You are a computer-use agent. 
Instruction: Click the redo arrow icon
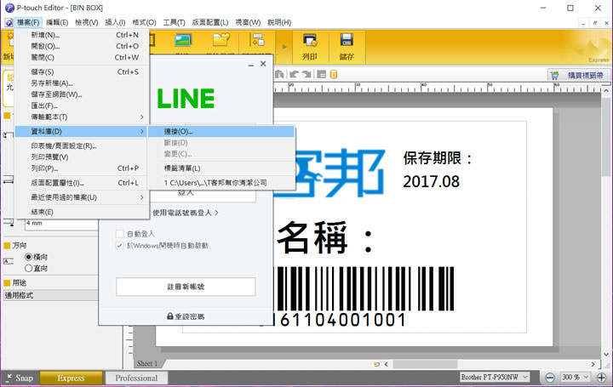point(306,74)
